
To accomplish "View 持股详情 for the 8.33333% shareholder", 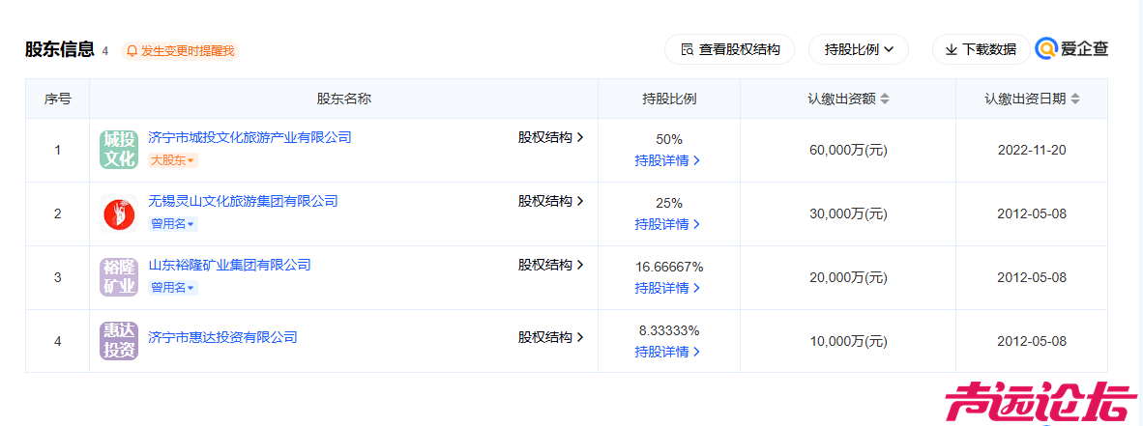I will [x=668, y=353].
